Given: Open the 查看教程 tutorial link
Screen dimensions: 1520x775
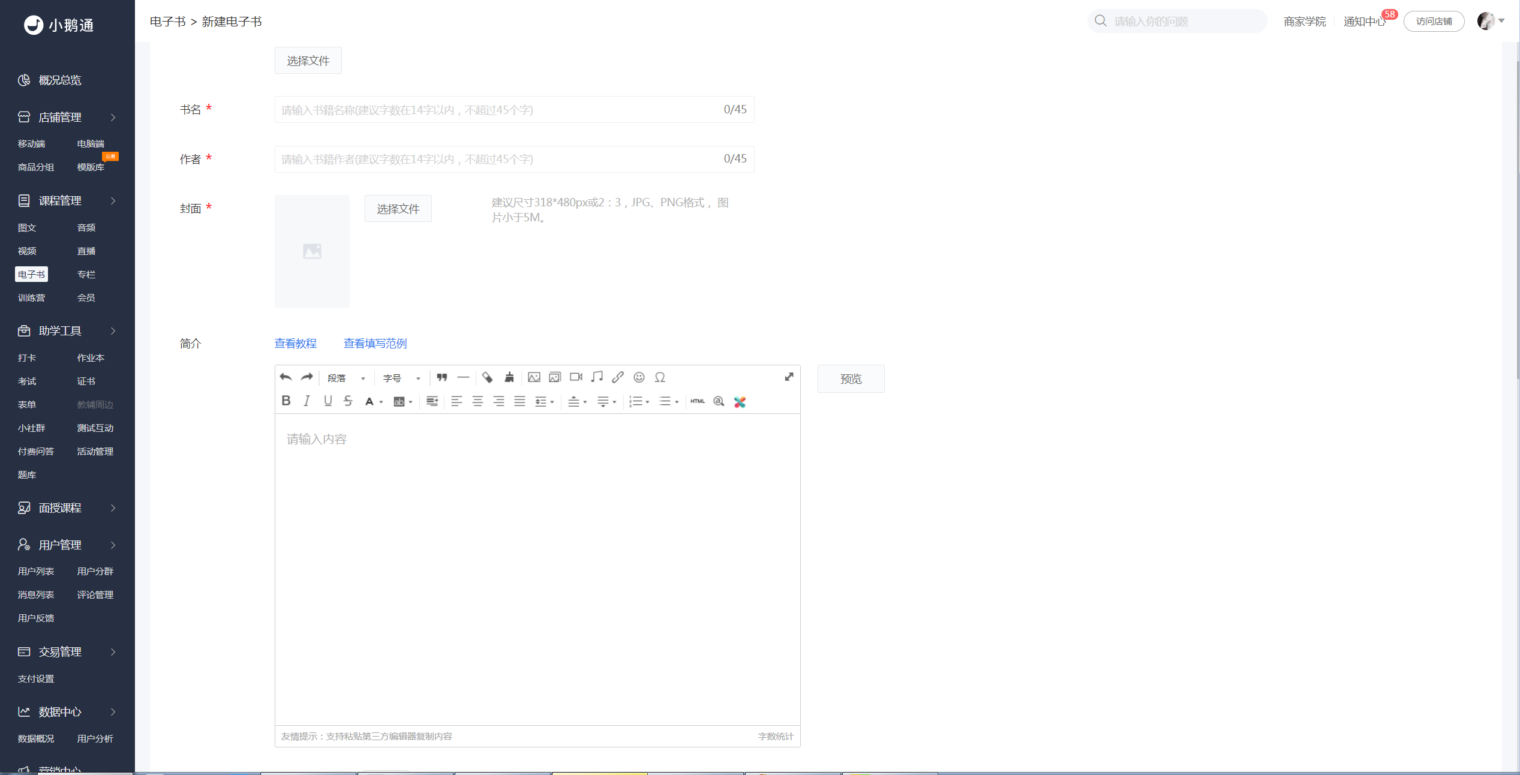Looking at the screenshot, I should [296, 343].
